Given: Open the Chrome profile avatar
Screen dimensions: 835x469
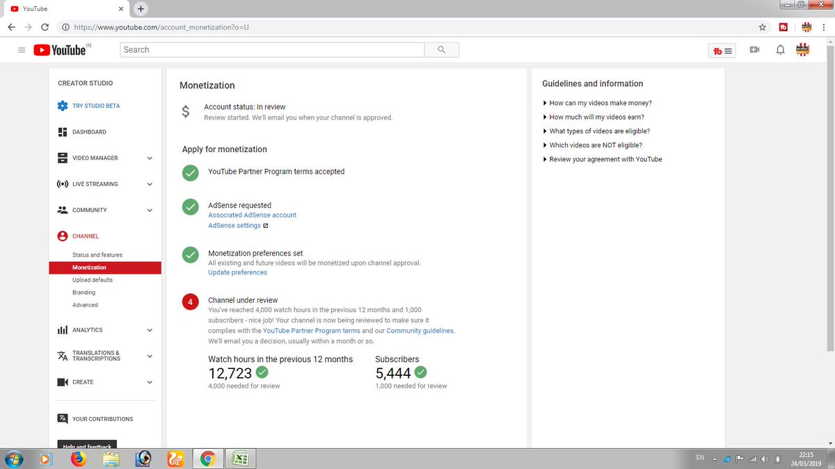Looking at the screenshot, I should pyautogui.click(x=807, y=27).
